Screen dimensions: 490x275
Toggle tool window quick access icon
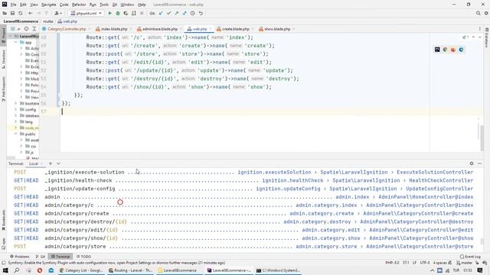pyautogui.click(x=3, y=264)
